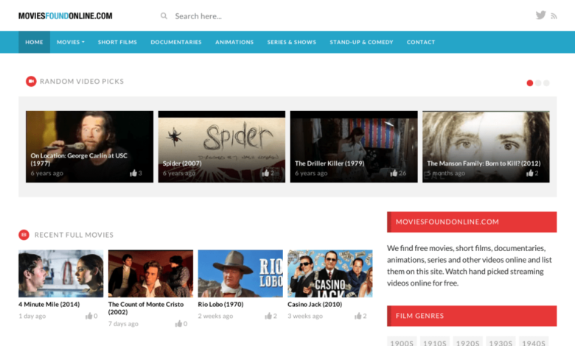Select the 1900s genre tag

pyautogui.click(x=402, y=342)
